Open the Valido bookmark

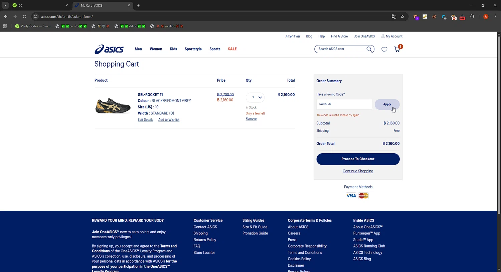[130, 26]
